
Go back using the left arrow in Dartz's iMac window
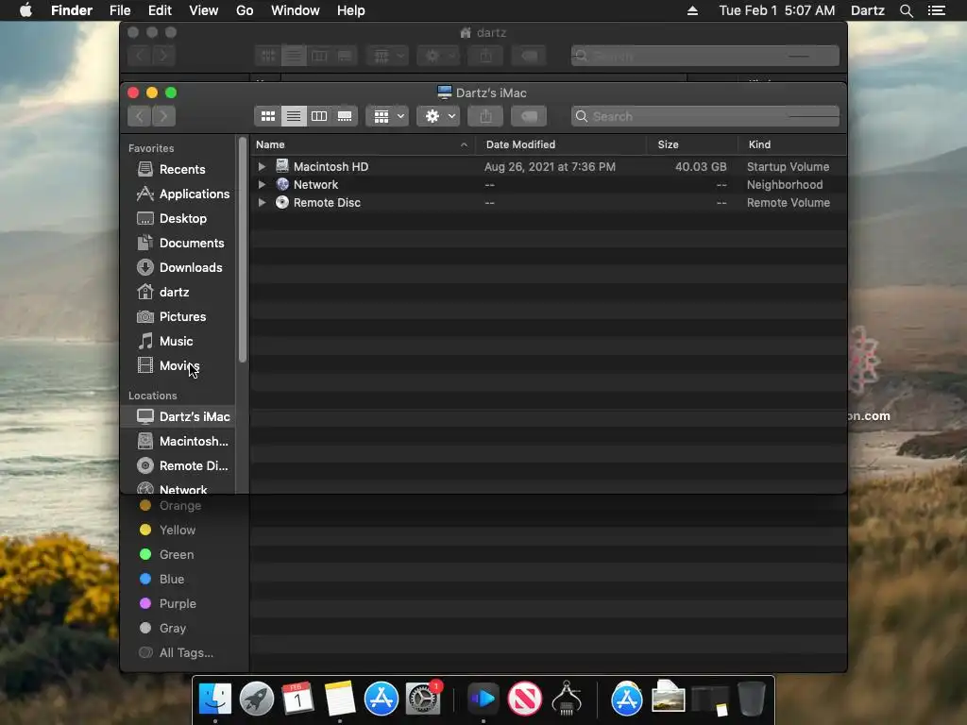[140, 116]
